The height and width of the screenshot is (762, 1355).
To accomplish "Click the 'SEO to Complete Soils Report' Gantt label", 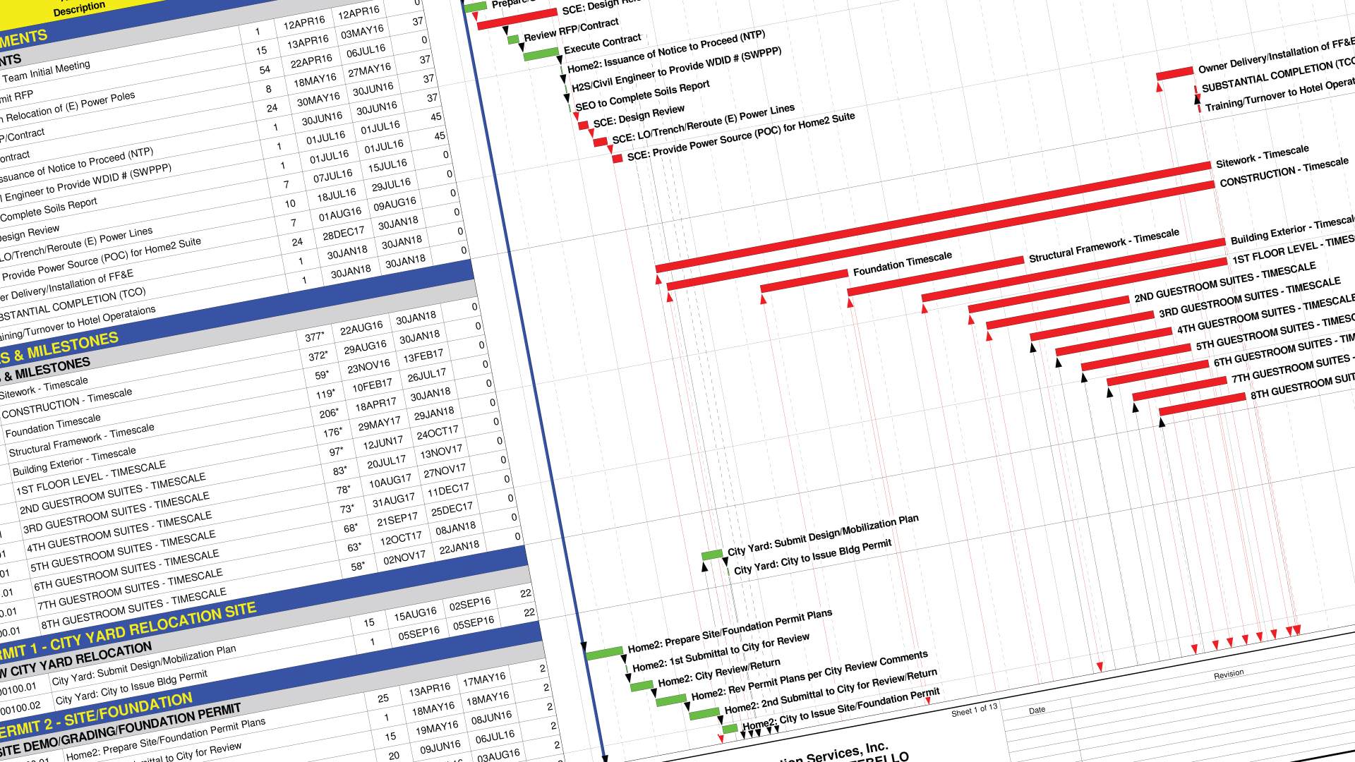I will [642, 96].
